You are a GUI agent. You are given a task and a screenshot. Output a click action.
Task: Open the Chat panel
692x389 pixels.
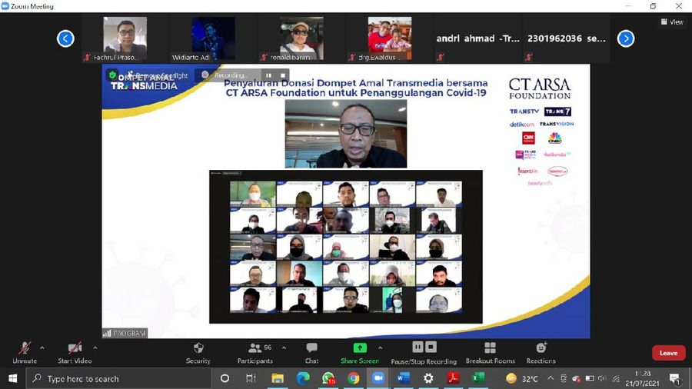pos(311,353)
